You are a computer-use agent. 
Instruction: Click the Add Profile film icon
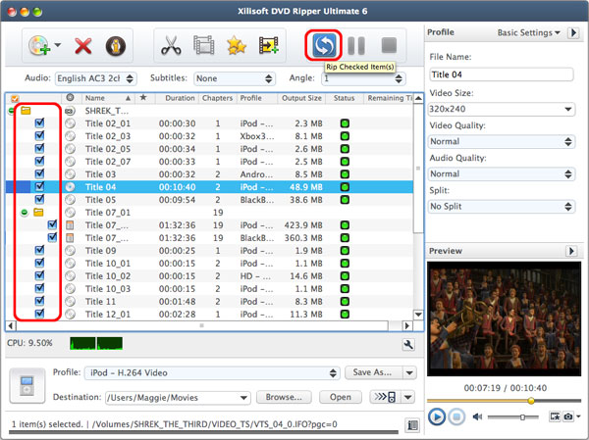269,45
